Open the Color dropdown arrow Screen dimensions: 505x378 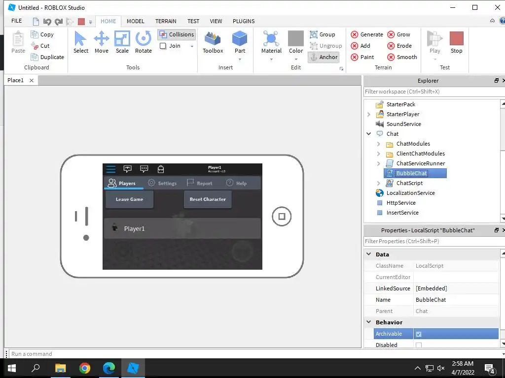pyautogui.click(x=296, y=59)
